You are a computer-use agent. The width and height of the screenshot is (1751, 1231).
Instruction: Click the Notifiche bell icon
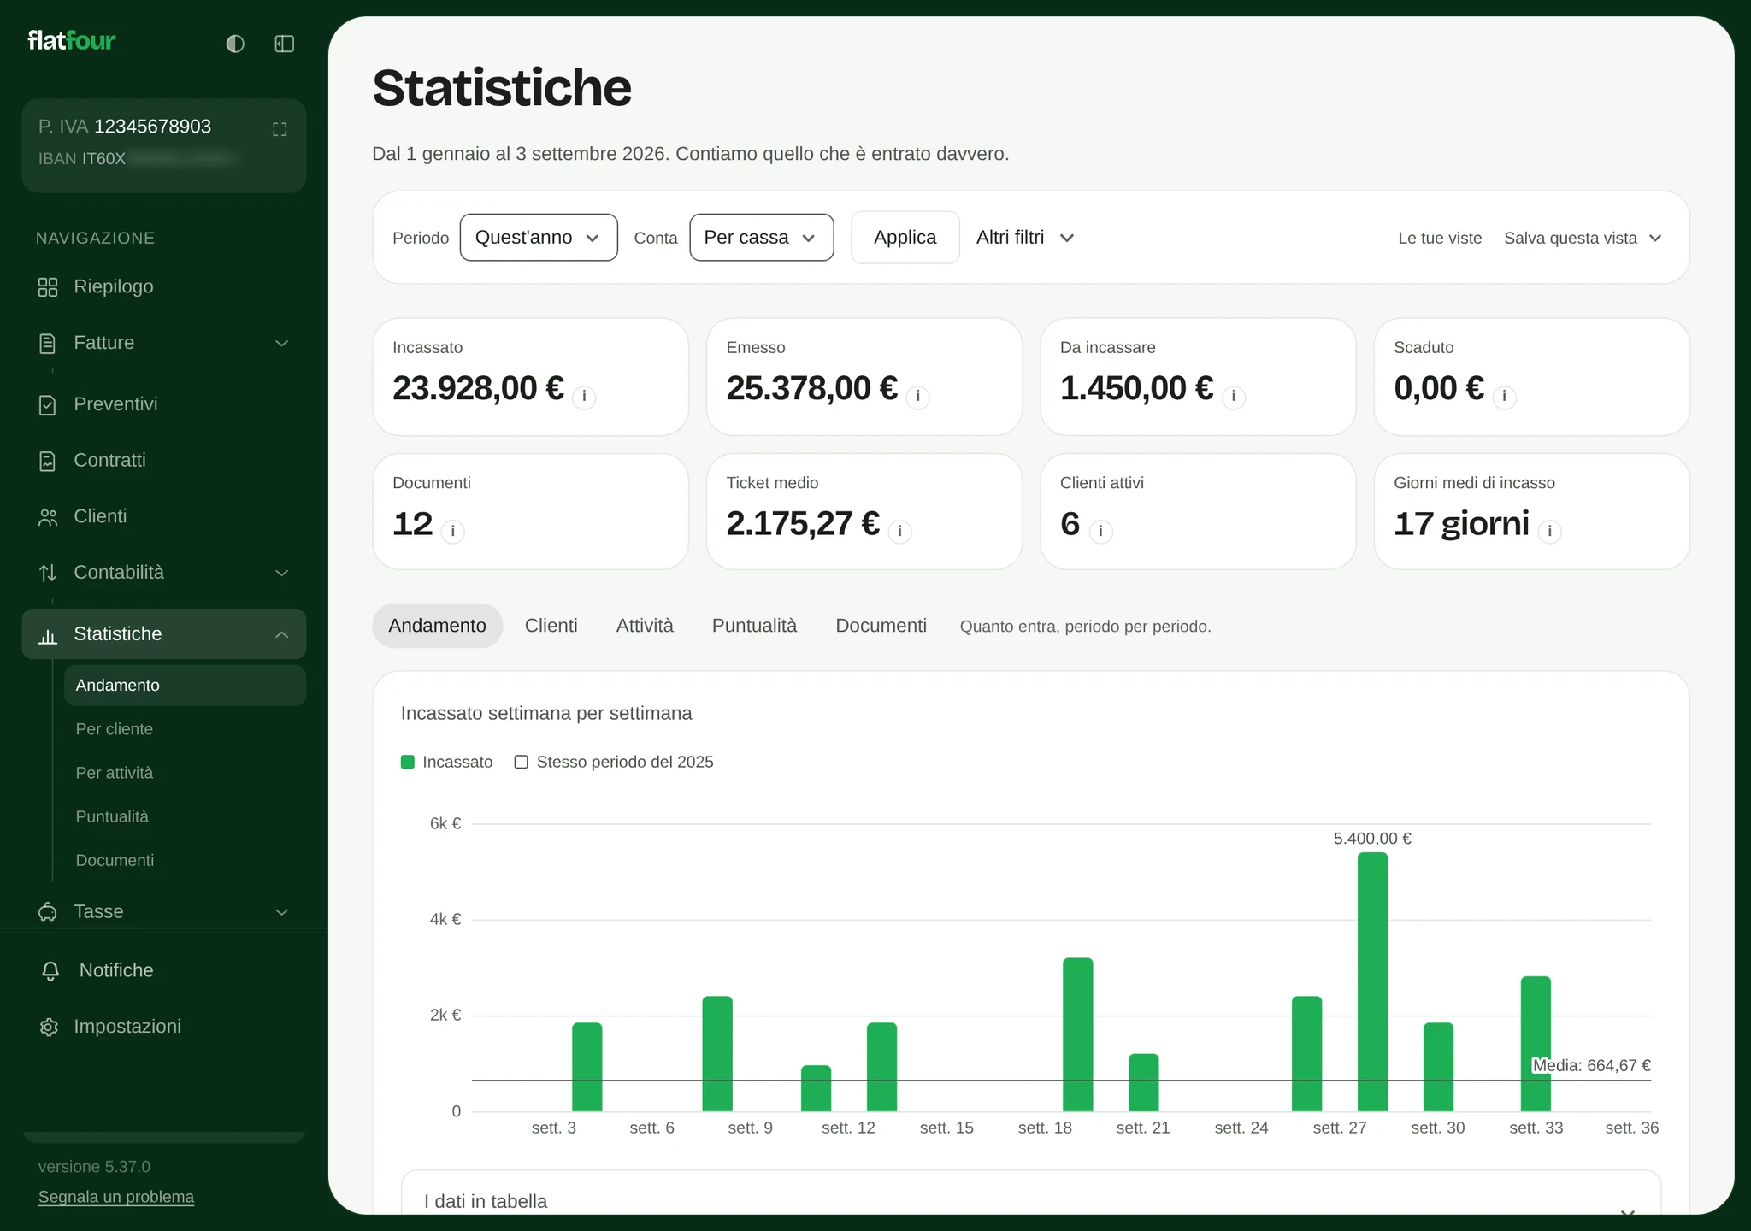(x=50, y=971)
